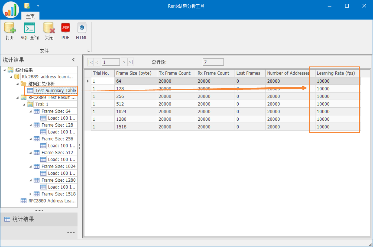Click table icon of Load under Frame Size: 1280

[43, 187]
